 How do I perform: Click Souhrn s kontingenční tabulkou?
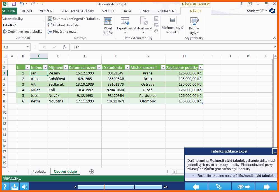click(x=74, y=19)
